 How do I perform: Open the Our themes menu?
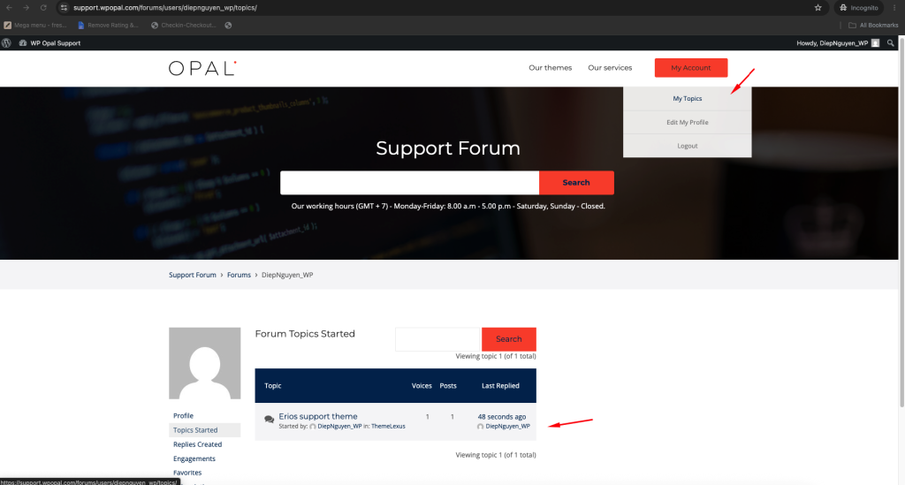[x=550, y=68]
